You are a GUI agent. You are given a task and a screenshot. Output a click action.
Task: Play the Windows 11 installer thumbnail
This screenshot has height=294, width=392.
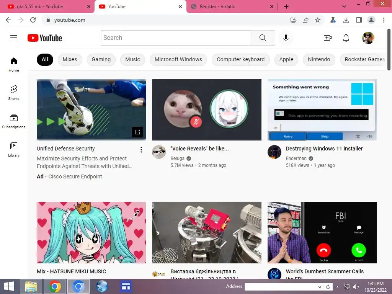pos(322,110)
